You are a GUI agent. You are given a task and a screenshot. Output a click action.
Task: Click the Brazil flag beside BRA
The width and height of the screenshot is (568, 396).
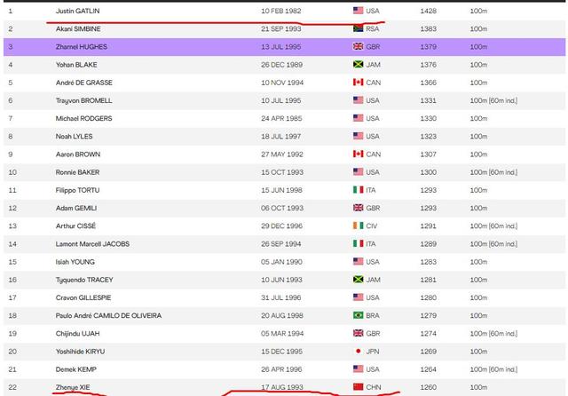tap(359, 315)
